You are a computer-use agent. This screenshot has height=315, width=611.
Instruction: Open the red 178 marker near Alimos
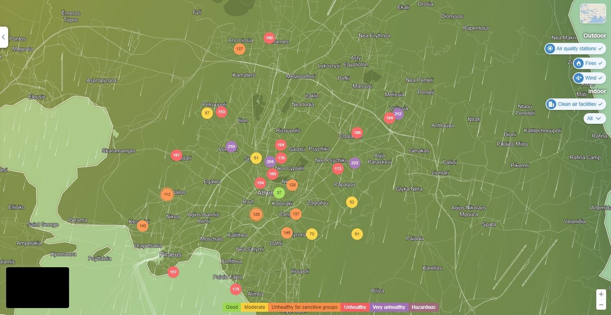pyautogui.click(x=235, y=289)
